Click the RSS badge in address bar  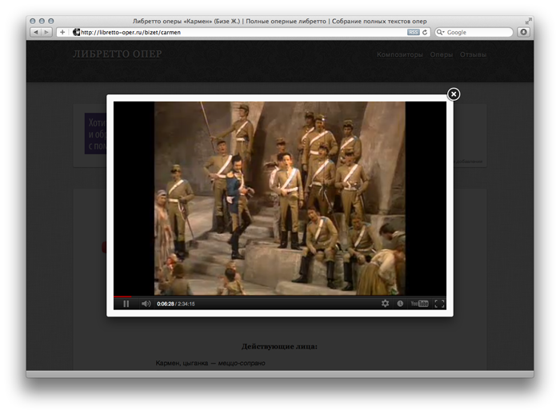click(413, 32)
